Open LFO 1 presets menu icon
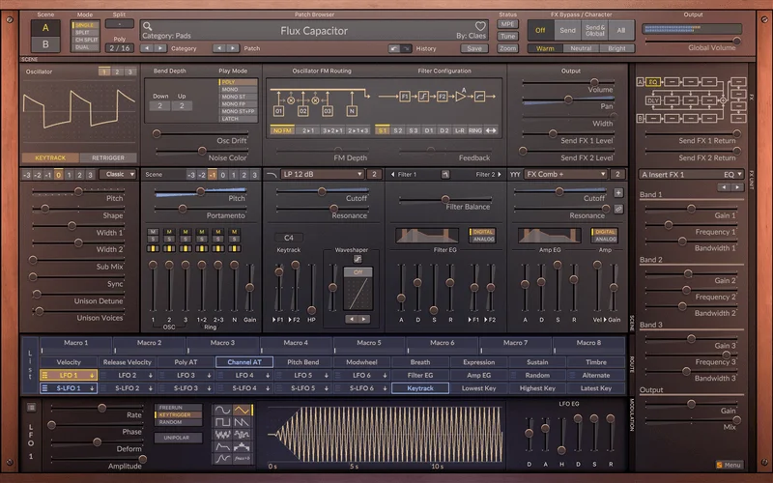 click(31, 407)
